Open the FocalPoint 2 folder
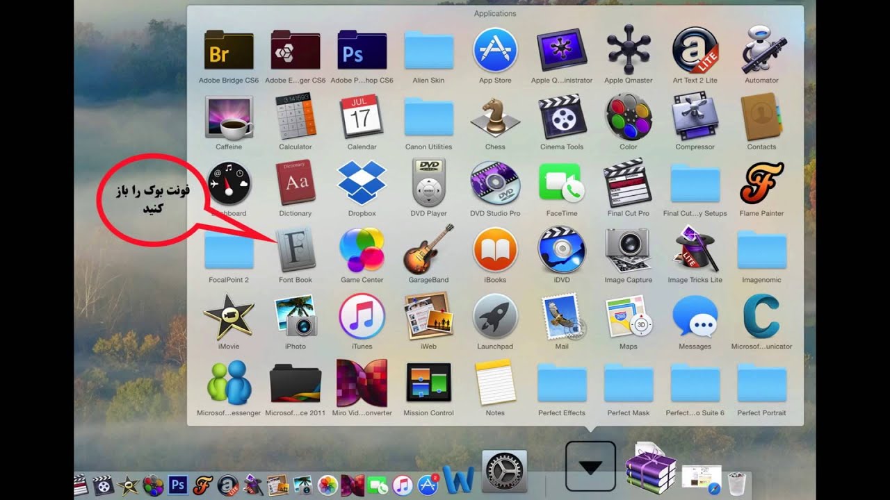This screenshot has height=500, width=890. [x=229, y=250]
